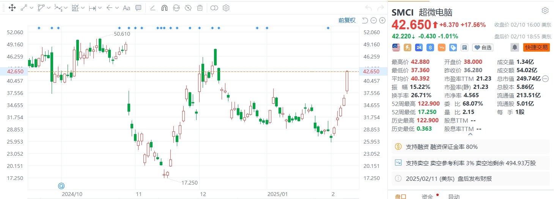Click the 盘后发布财报 earnings notice row

pyautogui.click(x=471, y=178)
